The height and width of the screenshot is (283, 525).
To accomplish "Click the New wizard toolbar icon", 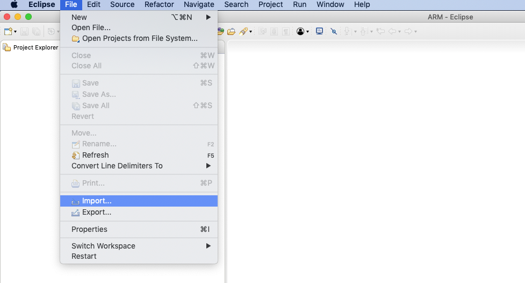I will tap(8, 32).
